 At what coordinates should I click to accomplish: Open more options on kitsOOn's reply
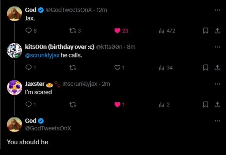(x=217, y=47)
